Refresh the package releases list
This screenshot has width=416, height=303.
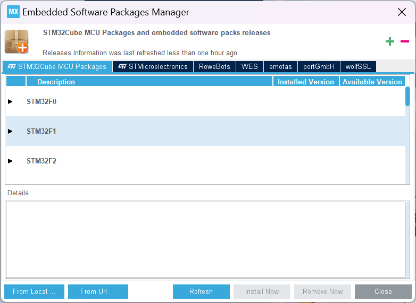pyautogui.click(x=201, y=292)
